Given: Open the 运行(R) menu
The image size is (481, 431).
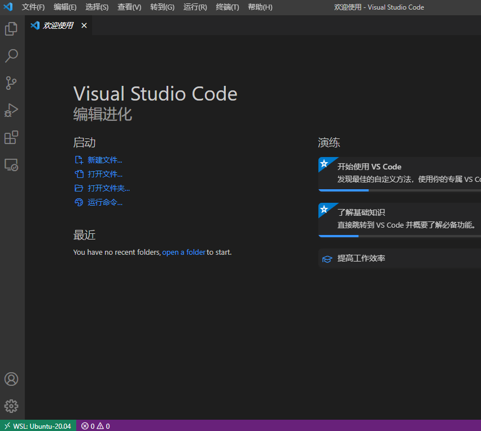Looking at the screenshot, I should coord(195,7).
